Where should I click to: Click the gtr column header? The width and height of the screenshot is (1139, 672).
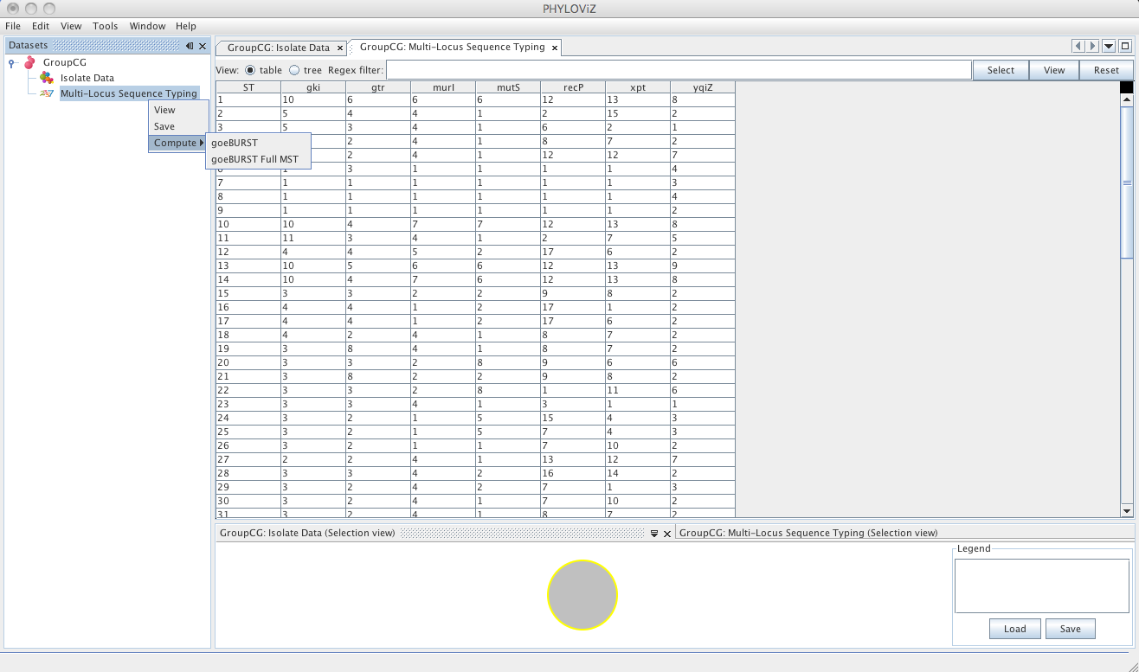pyautogui.click(x=378, y=87)
